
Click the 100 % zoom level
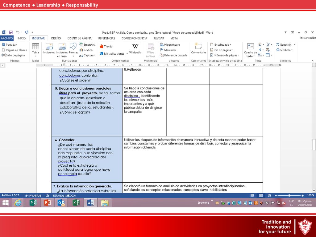click(310, 195)
